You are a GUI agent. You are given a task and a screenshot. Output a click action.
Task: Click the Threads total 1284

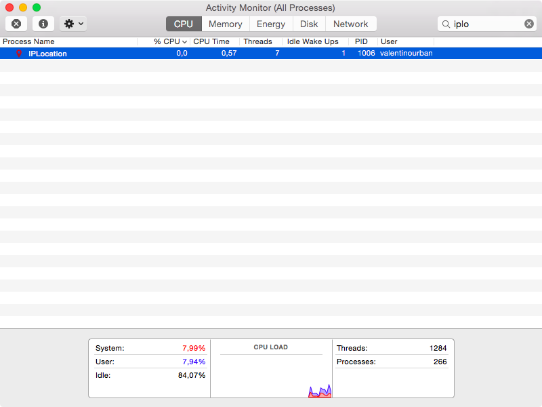coord(438,348)
